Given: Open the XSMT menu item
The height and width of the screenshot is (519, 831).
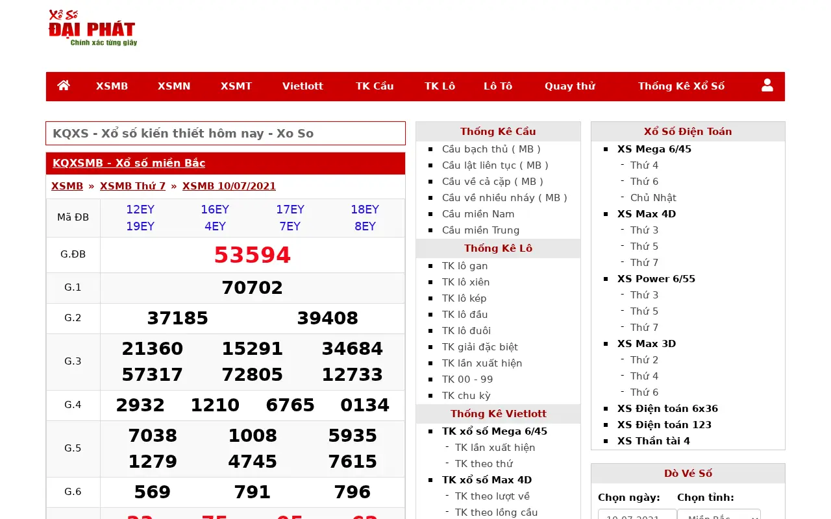Looking at the screenshot, I should pyautogui.click(x=236, y=86).
